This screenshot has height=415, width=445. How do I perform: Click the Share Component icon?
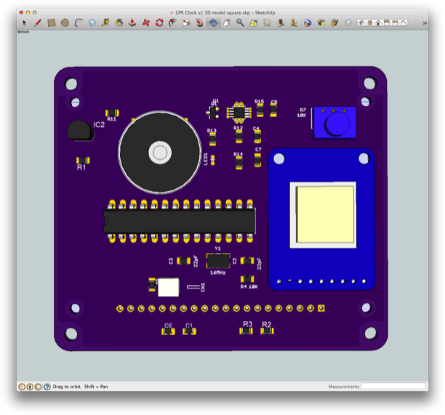348,23
